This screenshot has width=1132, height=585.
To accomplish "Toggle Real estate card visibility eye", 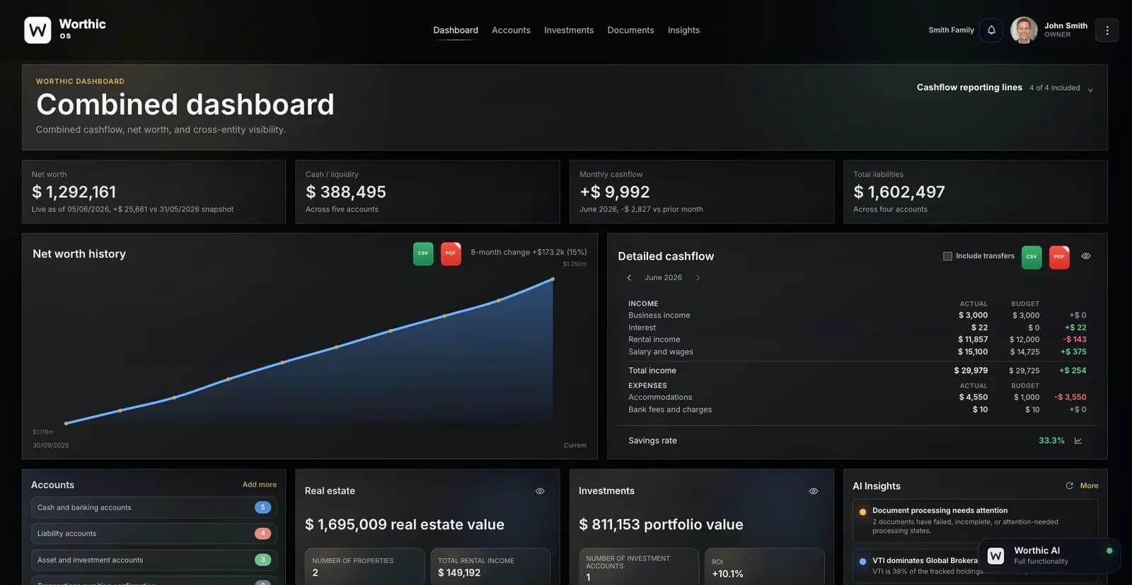I will click(x=540, y=491).
